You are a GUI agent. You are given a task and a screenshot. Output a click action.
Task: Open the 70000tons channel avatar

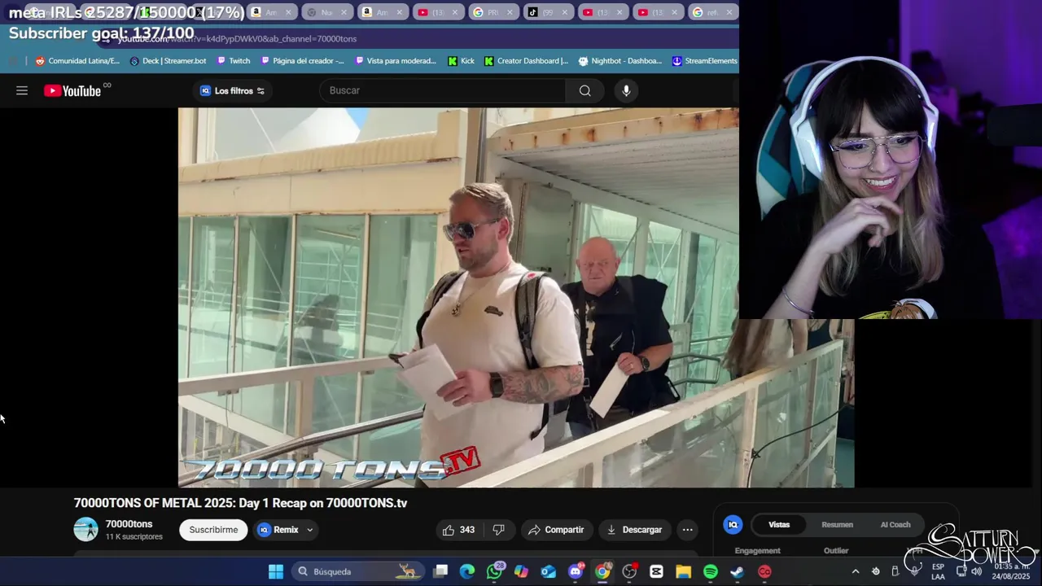click(x=85, y=529)
